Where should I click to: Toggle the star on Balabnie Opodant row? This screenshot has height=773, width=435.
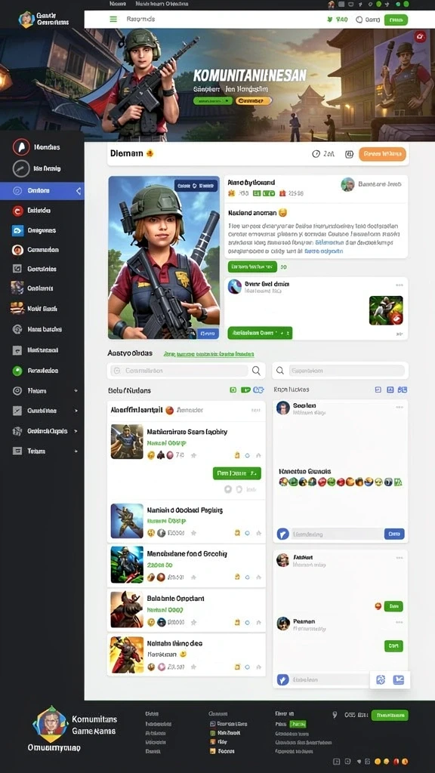(193, 622)
